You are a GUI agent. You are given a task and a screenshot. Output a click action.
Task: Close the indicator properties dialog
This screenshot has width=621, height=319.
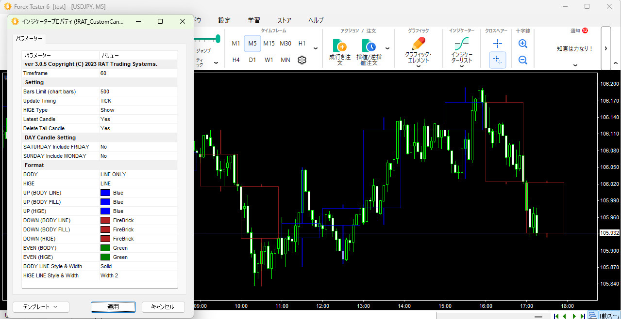coord(183,21)
